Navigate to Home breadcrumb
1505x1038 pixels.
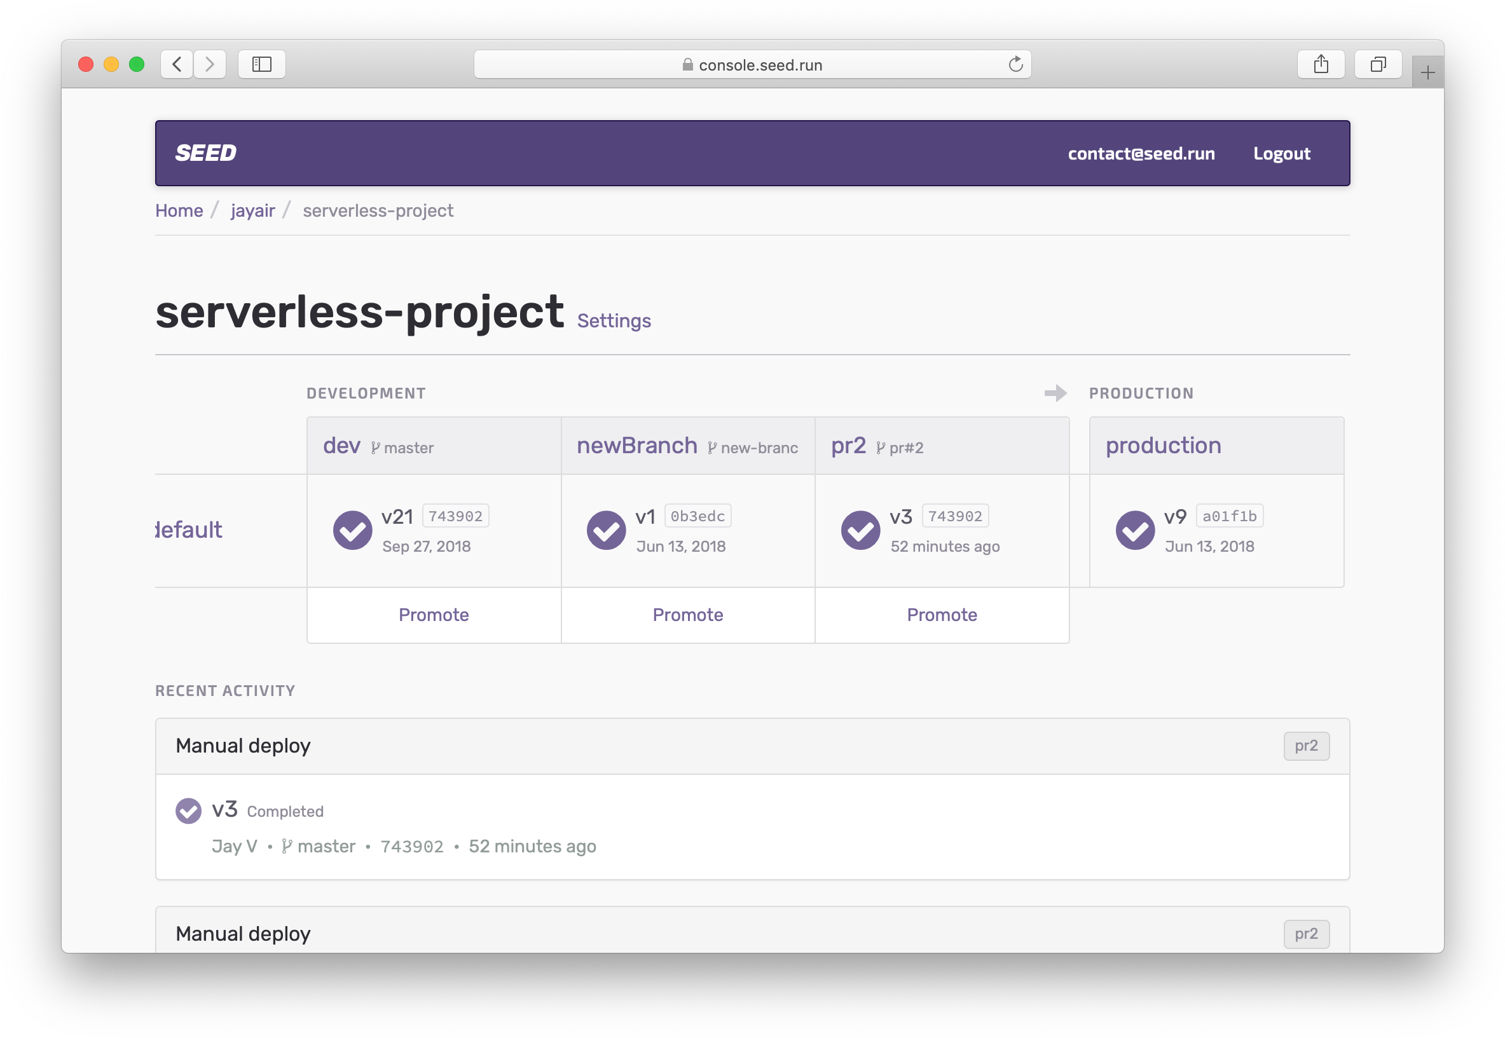179,211
